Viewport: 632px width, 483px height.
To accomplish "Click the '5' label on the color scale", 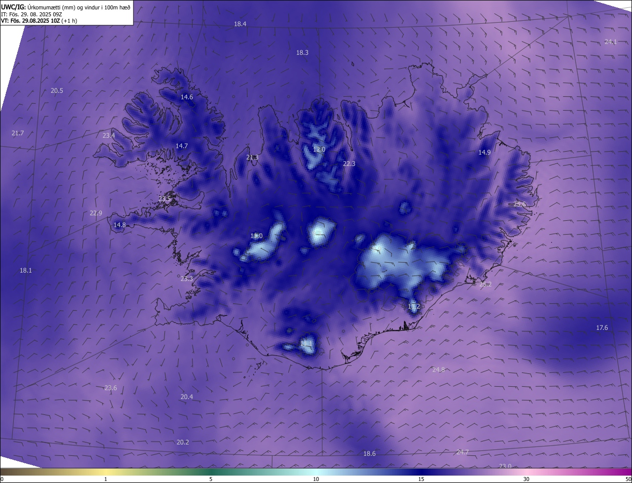I will pyautogui.click(x=211, y=480).
